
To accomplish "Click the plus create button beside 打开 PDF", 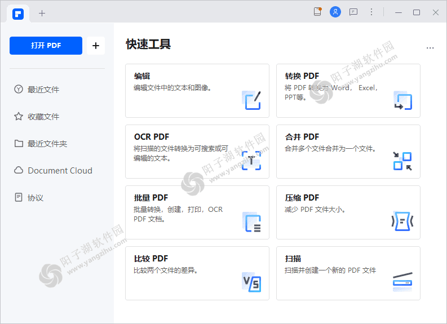I will [x=96, y=45].
